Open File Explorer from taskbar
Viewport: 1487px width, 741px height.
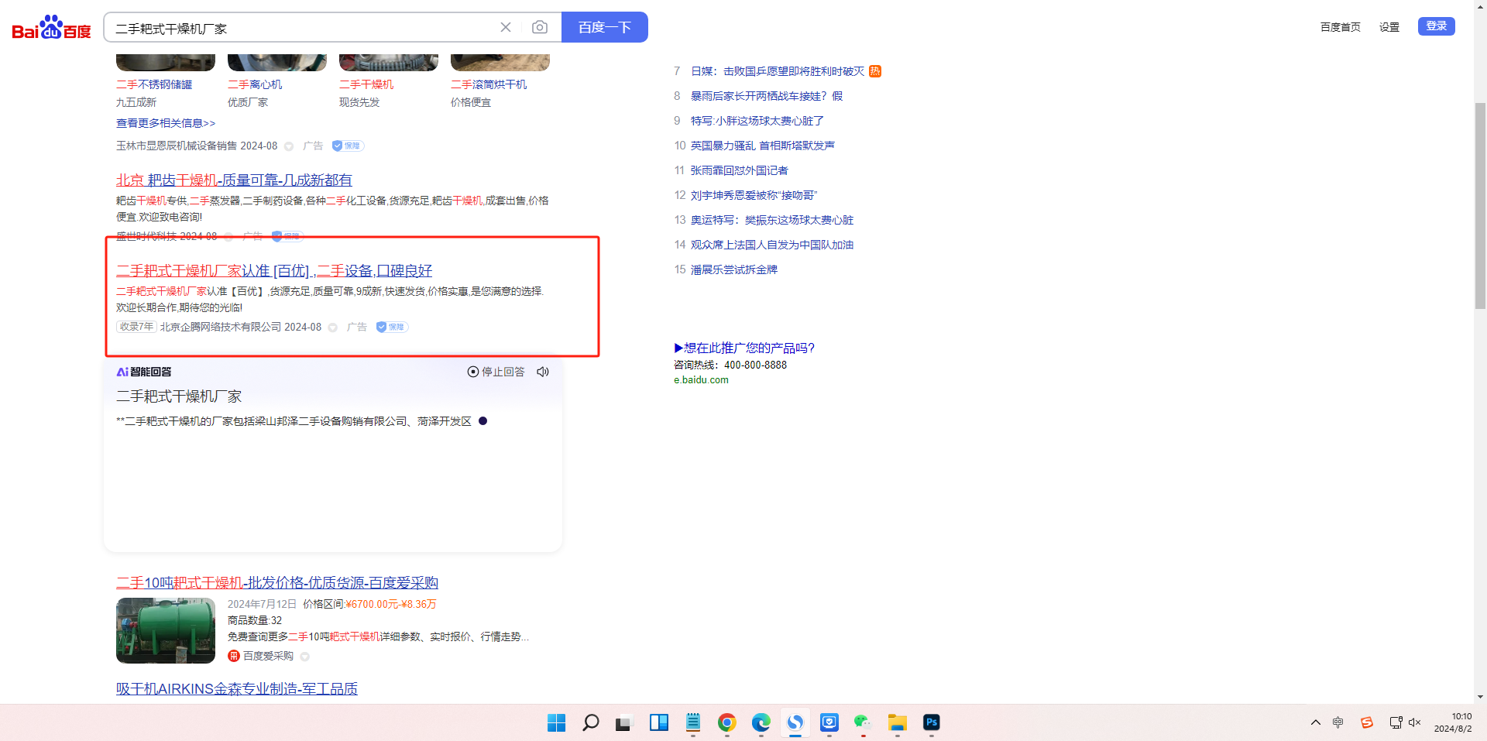(x=897, y=722)
